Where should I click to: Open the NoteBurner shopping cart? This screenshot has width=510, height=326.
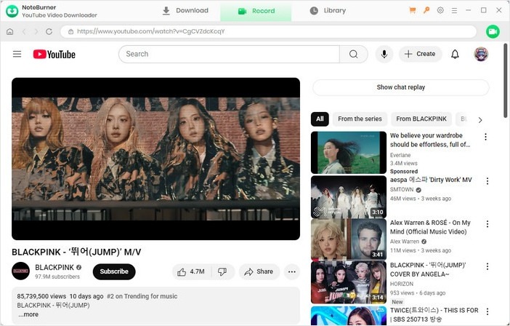413,11
